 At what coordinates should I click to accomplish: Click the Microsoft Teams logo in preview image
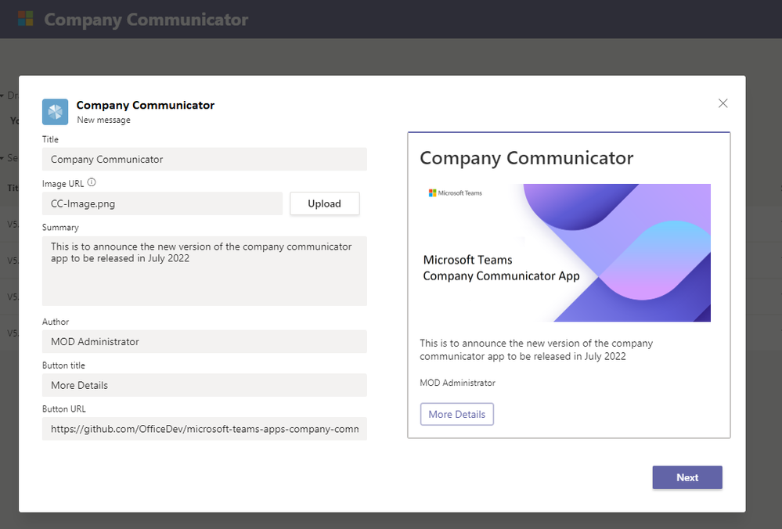(456, 193)
